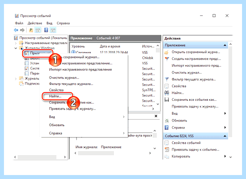The height and width of the screenshot is (179, 246).
Task: Click the Копировать icon in Actions
Action: coord(167,156)
